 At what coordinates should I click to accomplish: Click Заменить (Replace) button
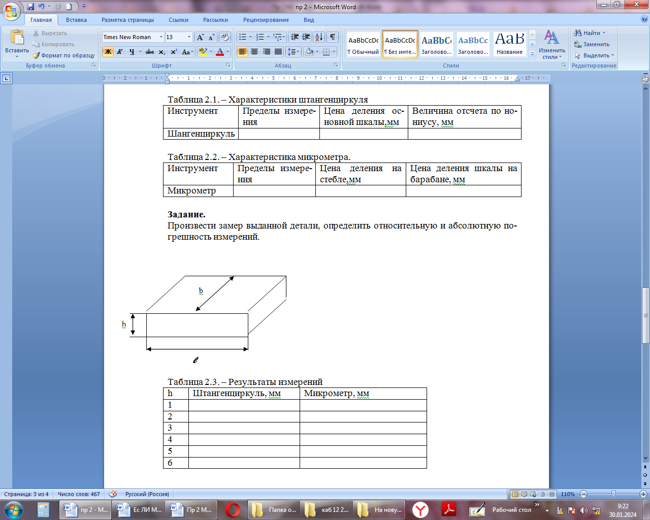tap(592, 44)
